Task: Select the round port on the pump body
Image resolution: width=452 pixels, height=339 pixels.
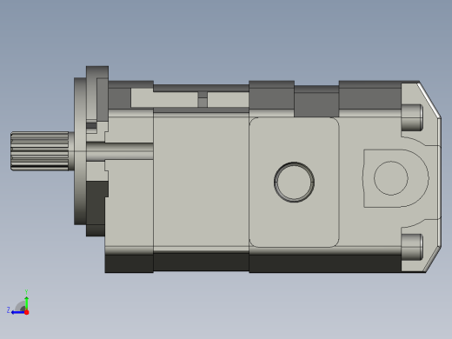Action: (x=294, y=182)
